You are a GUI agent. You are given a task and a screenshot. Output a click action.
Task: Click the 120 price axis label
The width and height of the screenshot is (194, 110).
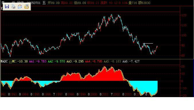pos(184,15)
